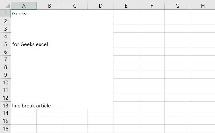Select the column G header
The image size is (215, 133).
[177, 6]
